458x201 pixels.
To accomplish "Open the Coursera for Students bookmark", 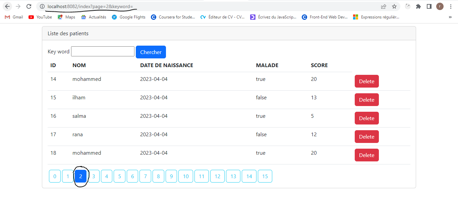I will click(173, 17).
